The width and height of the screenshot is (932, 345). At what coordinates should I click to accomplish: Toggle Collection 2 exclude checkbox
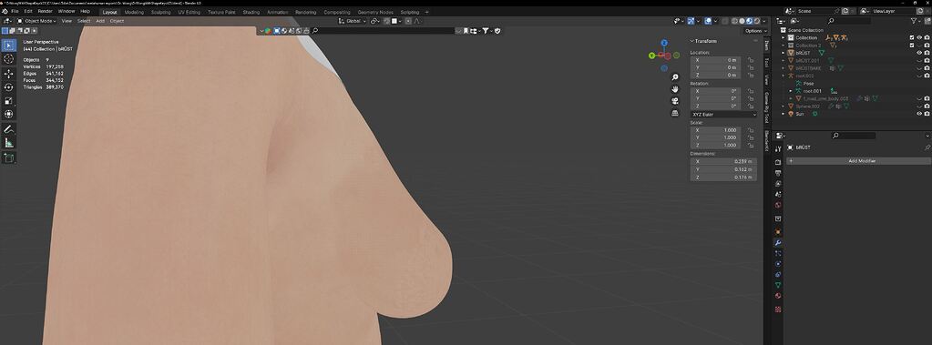tap(912, 46)
